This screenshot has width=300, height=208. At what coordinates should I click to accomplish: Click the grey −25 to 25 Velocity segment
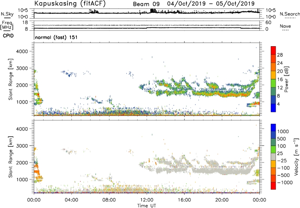[x=273, y=157]
